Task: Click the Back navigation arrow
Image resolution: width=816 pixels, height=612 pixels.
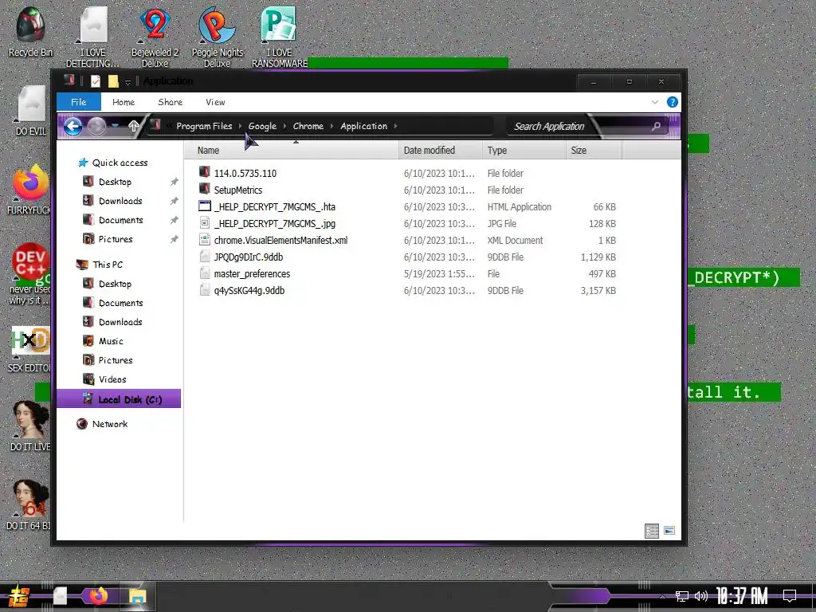Action: tap(73, 126)
